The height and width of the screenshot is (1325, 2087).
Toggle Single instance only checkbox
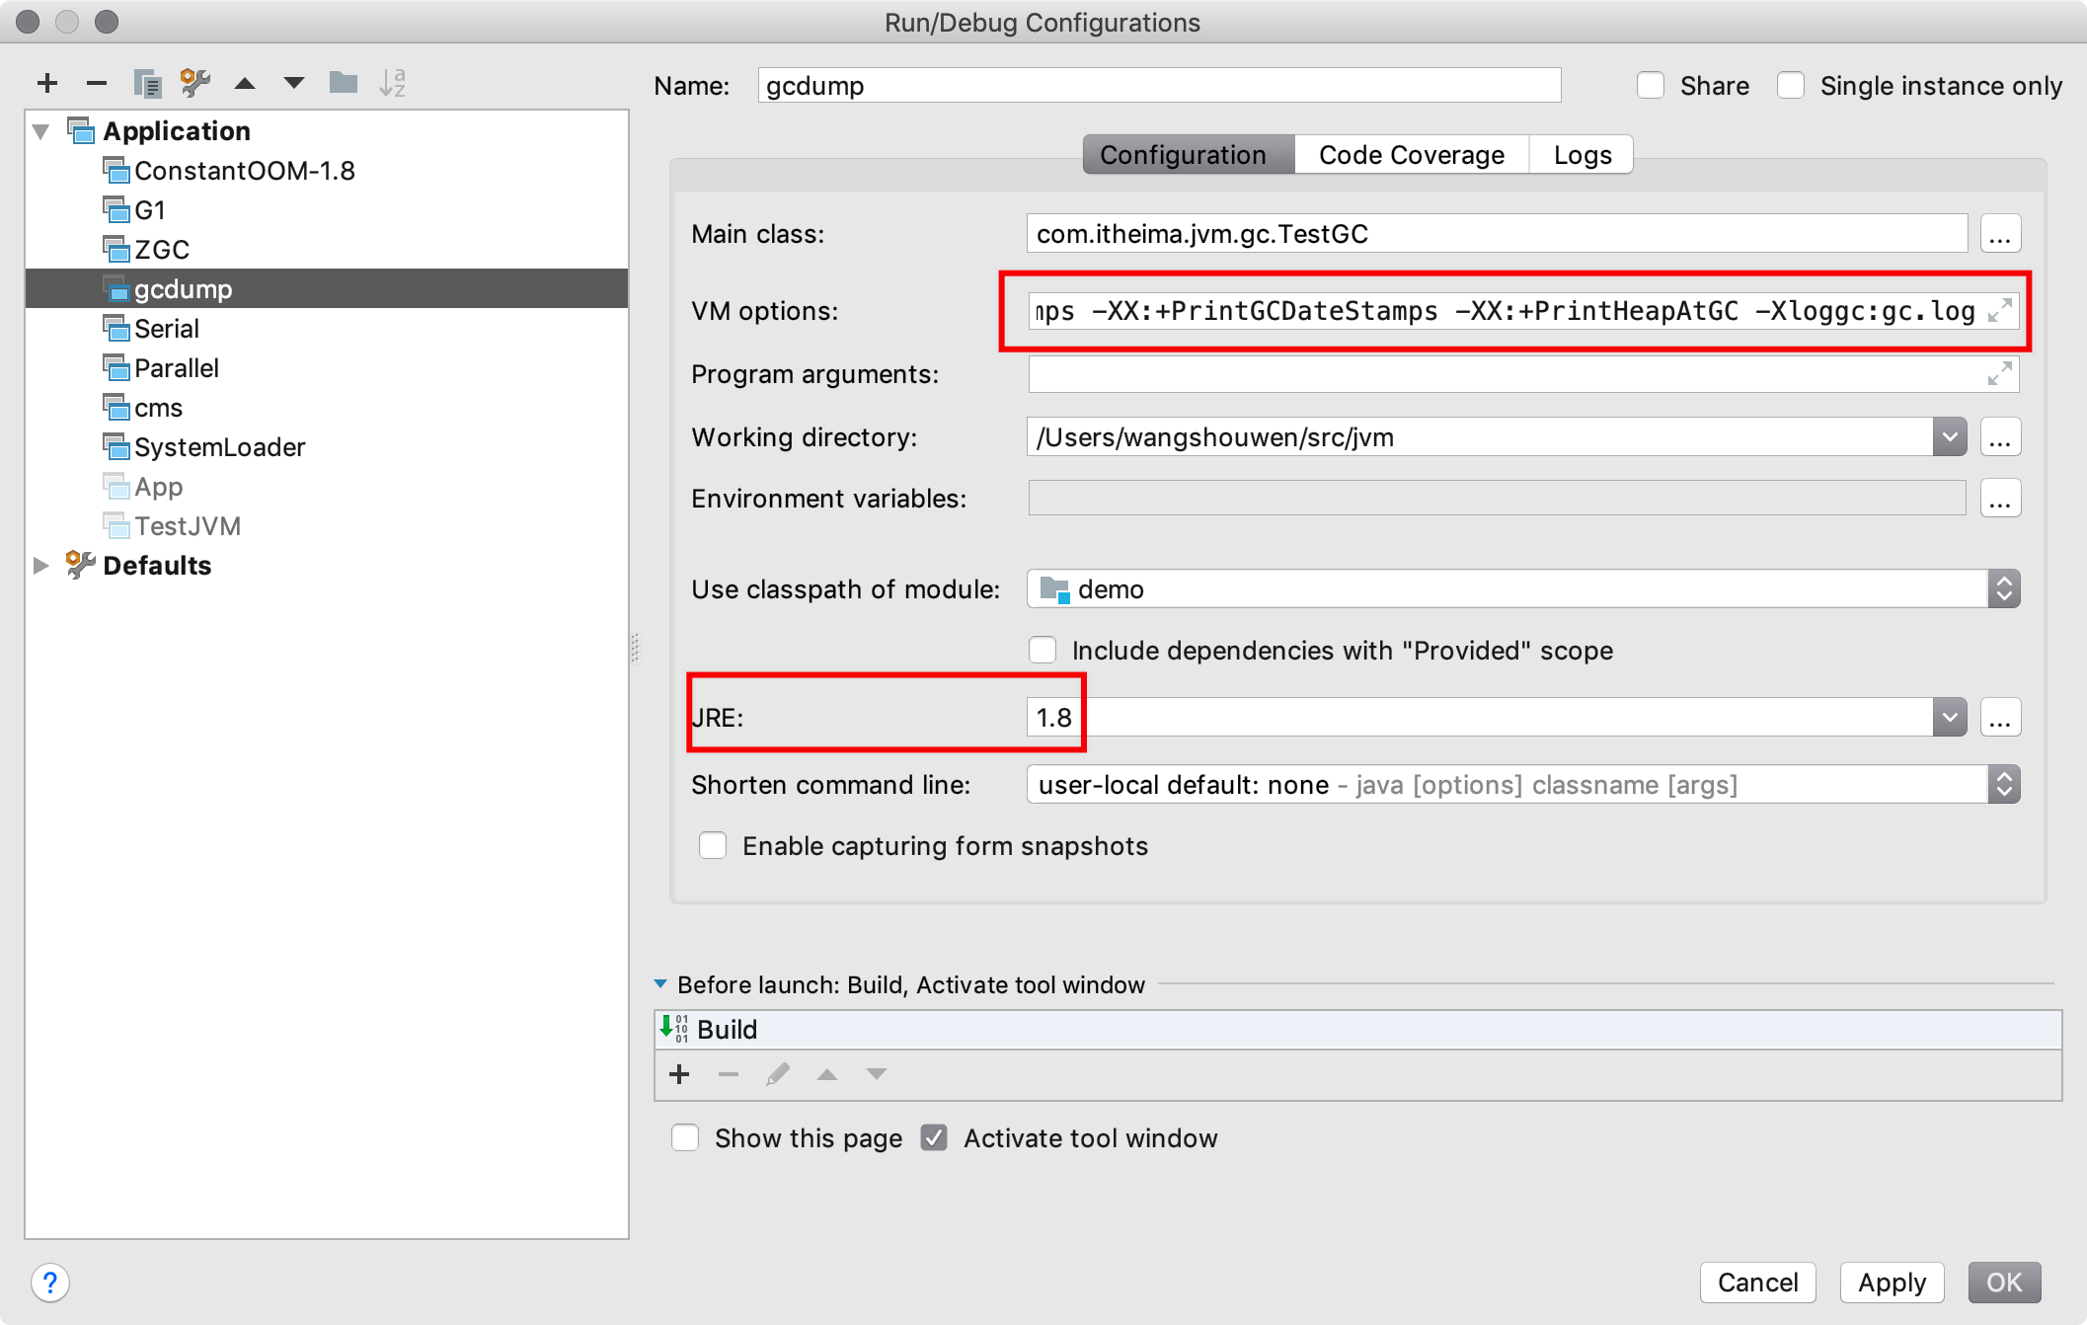coord(1791,86)
